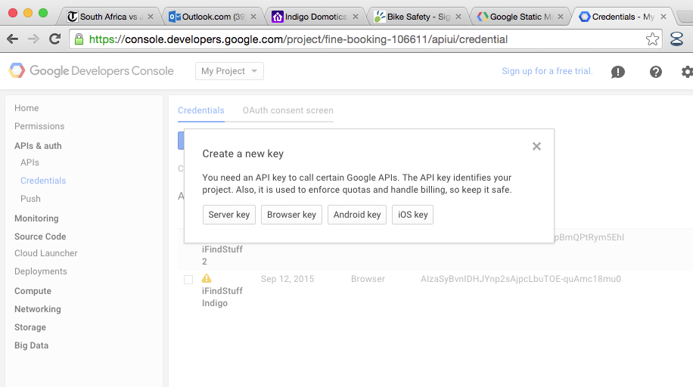The width and height of the screenshot is (693, 387).
Task: Expand Big Data sidebar section
Action: [x=31, y=345]
